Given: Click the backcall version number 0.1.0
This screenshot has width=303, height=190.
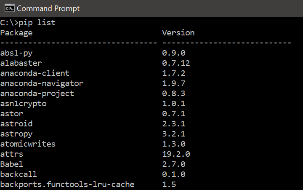Looking at the screenshot, I should 174,174.
